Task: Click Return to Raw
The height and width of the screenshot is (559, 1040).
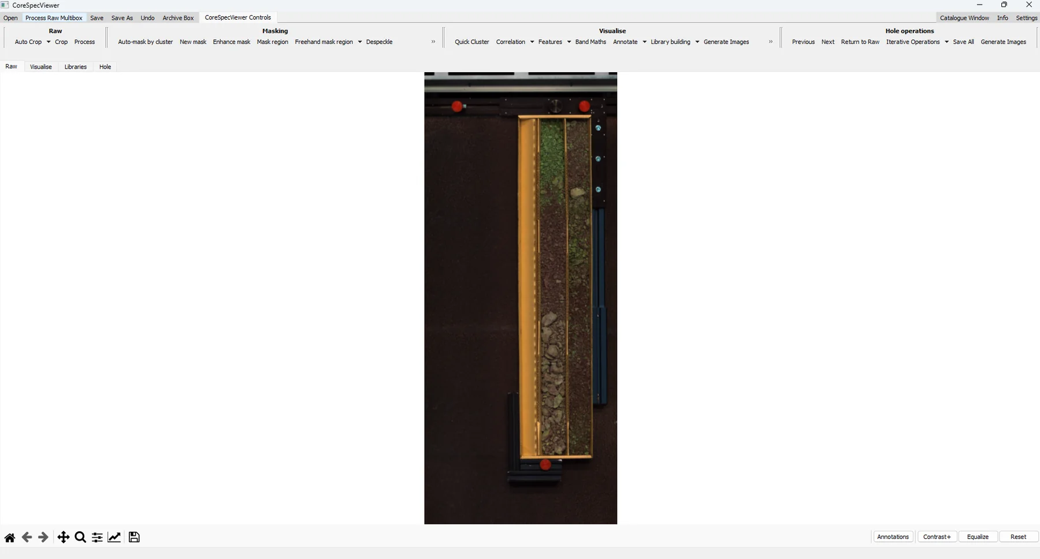Action: click(860, 42)
